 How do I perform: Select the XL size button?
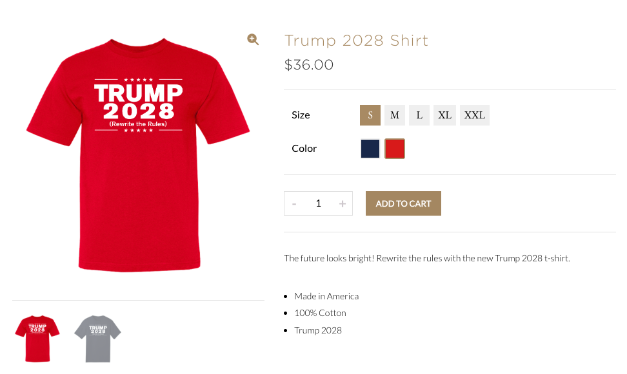444,115
